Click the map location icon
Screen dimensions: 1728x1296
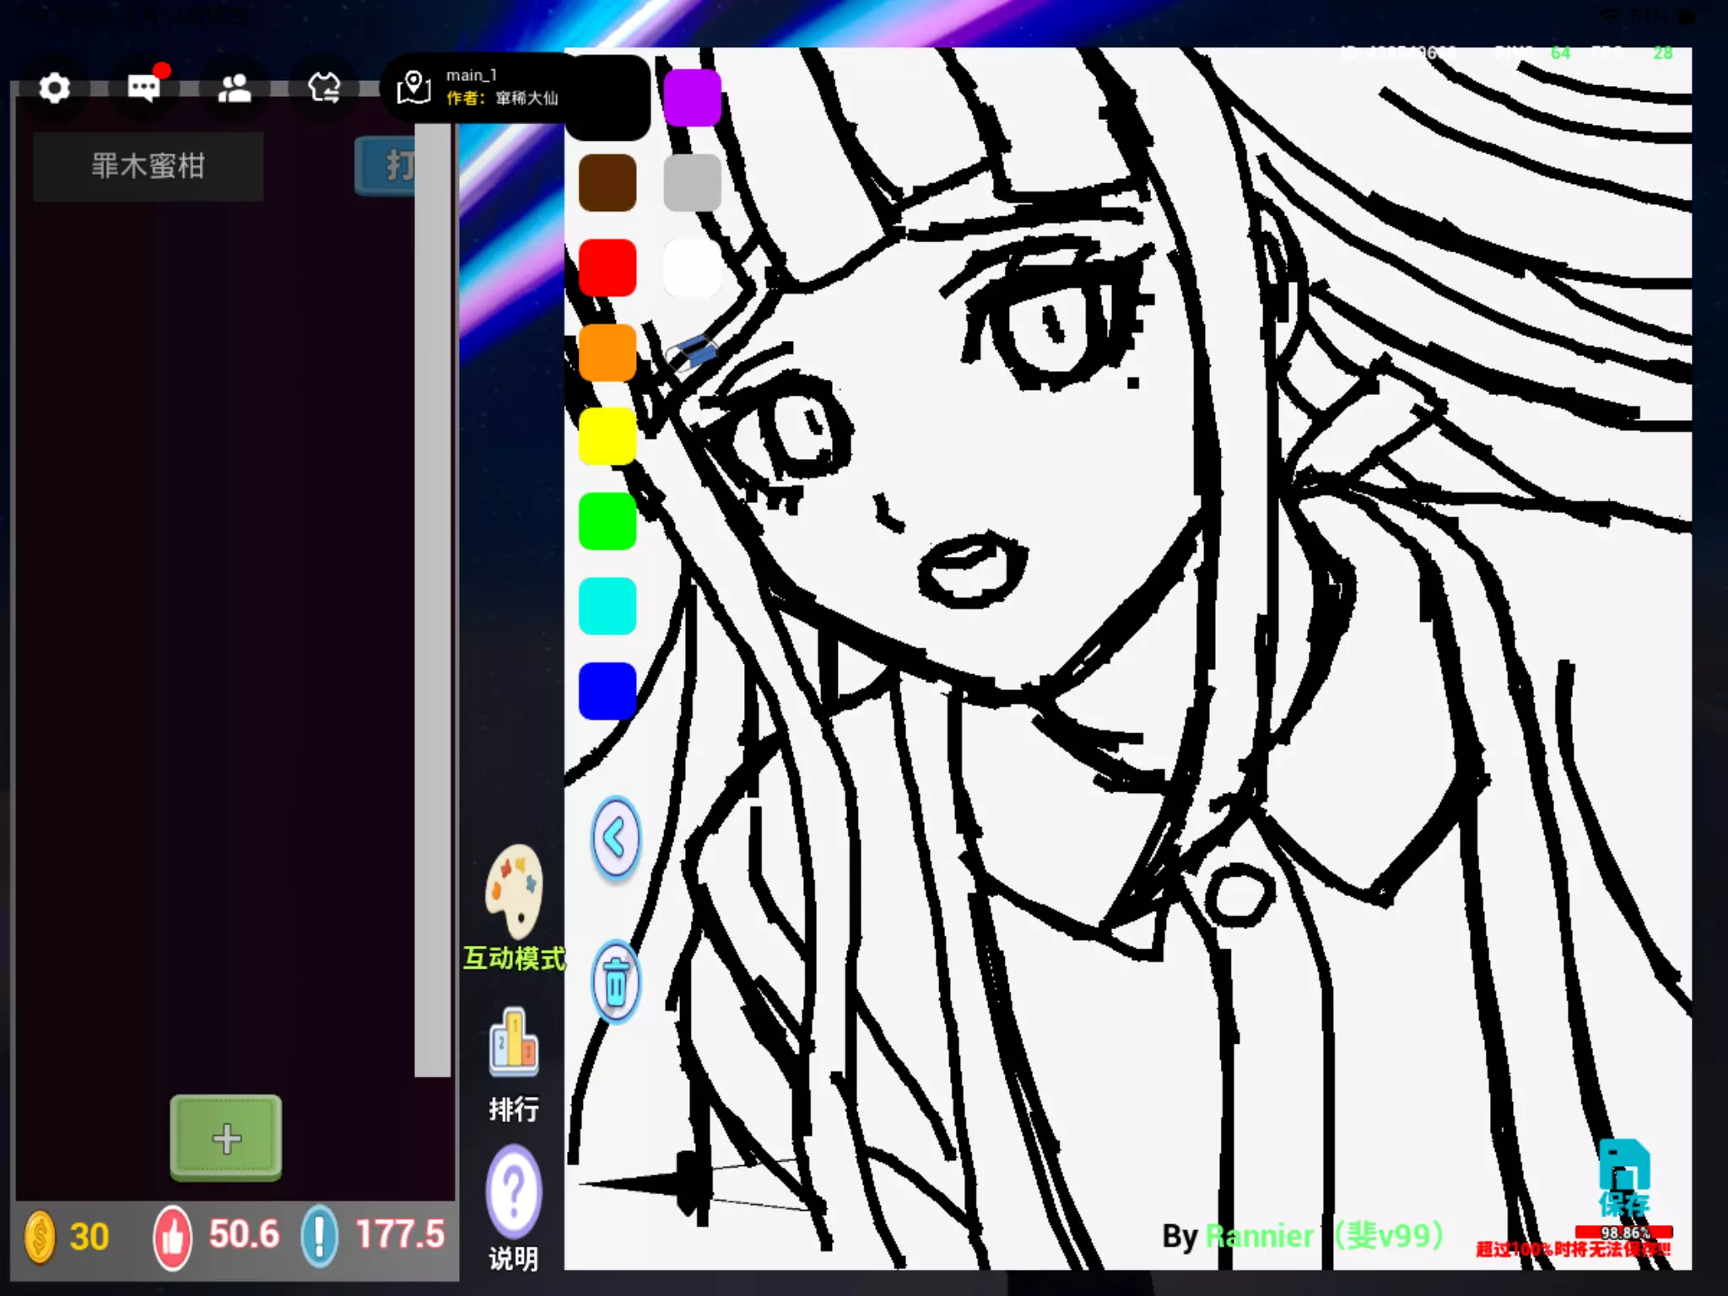pos(413,88)
